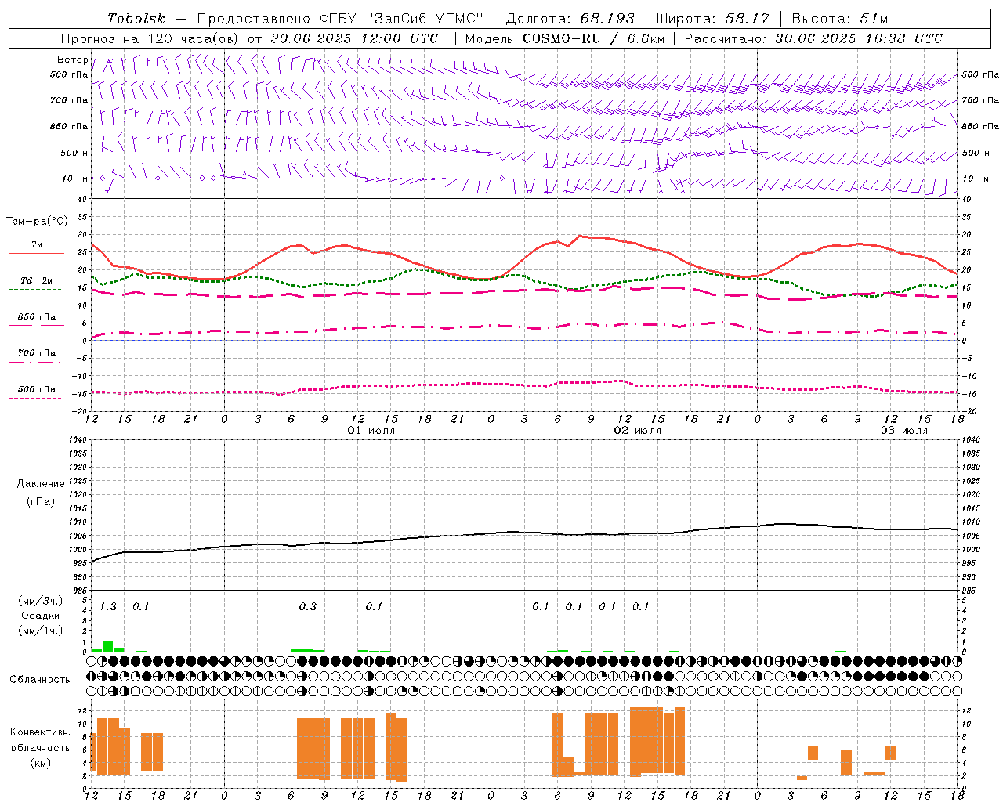Image resolution: width=1003 pixels, height=802 pixels.
Task: Click the 02 июля date label
Action: (638, 431)
